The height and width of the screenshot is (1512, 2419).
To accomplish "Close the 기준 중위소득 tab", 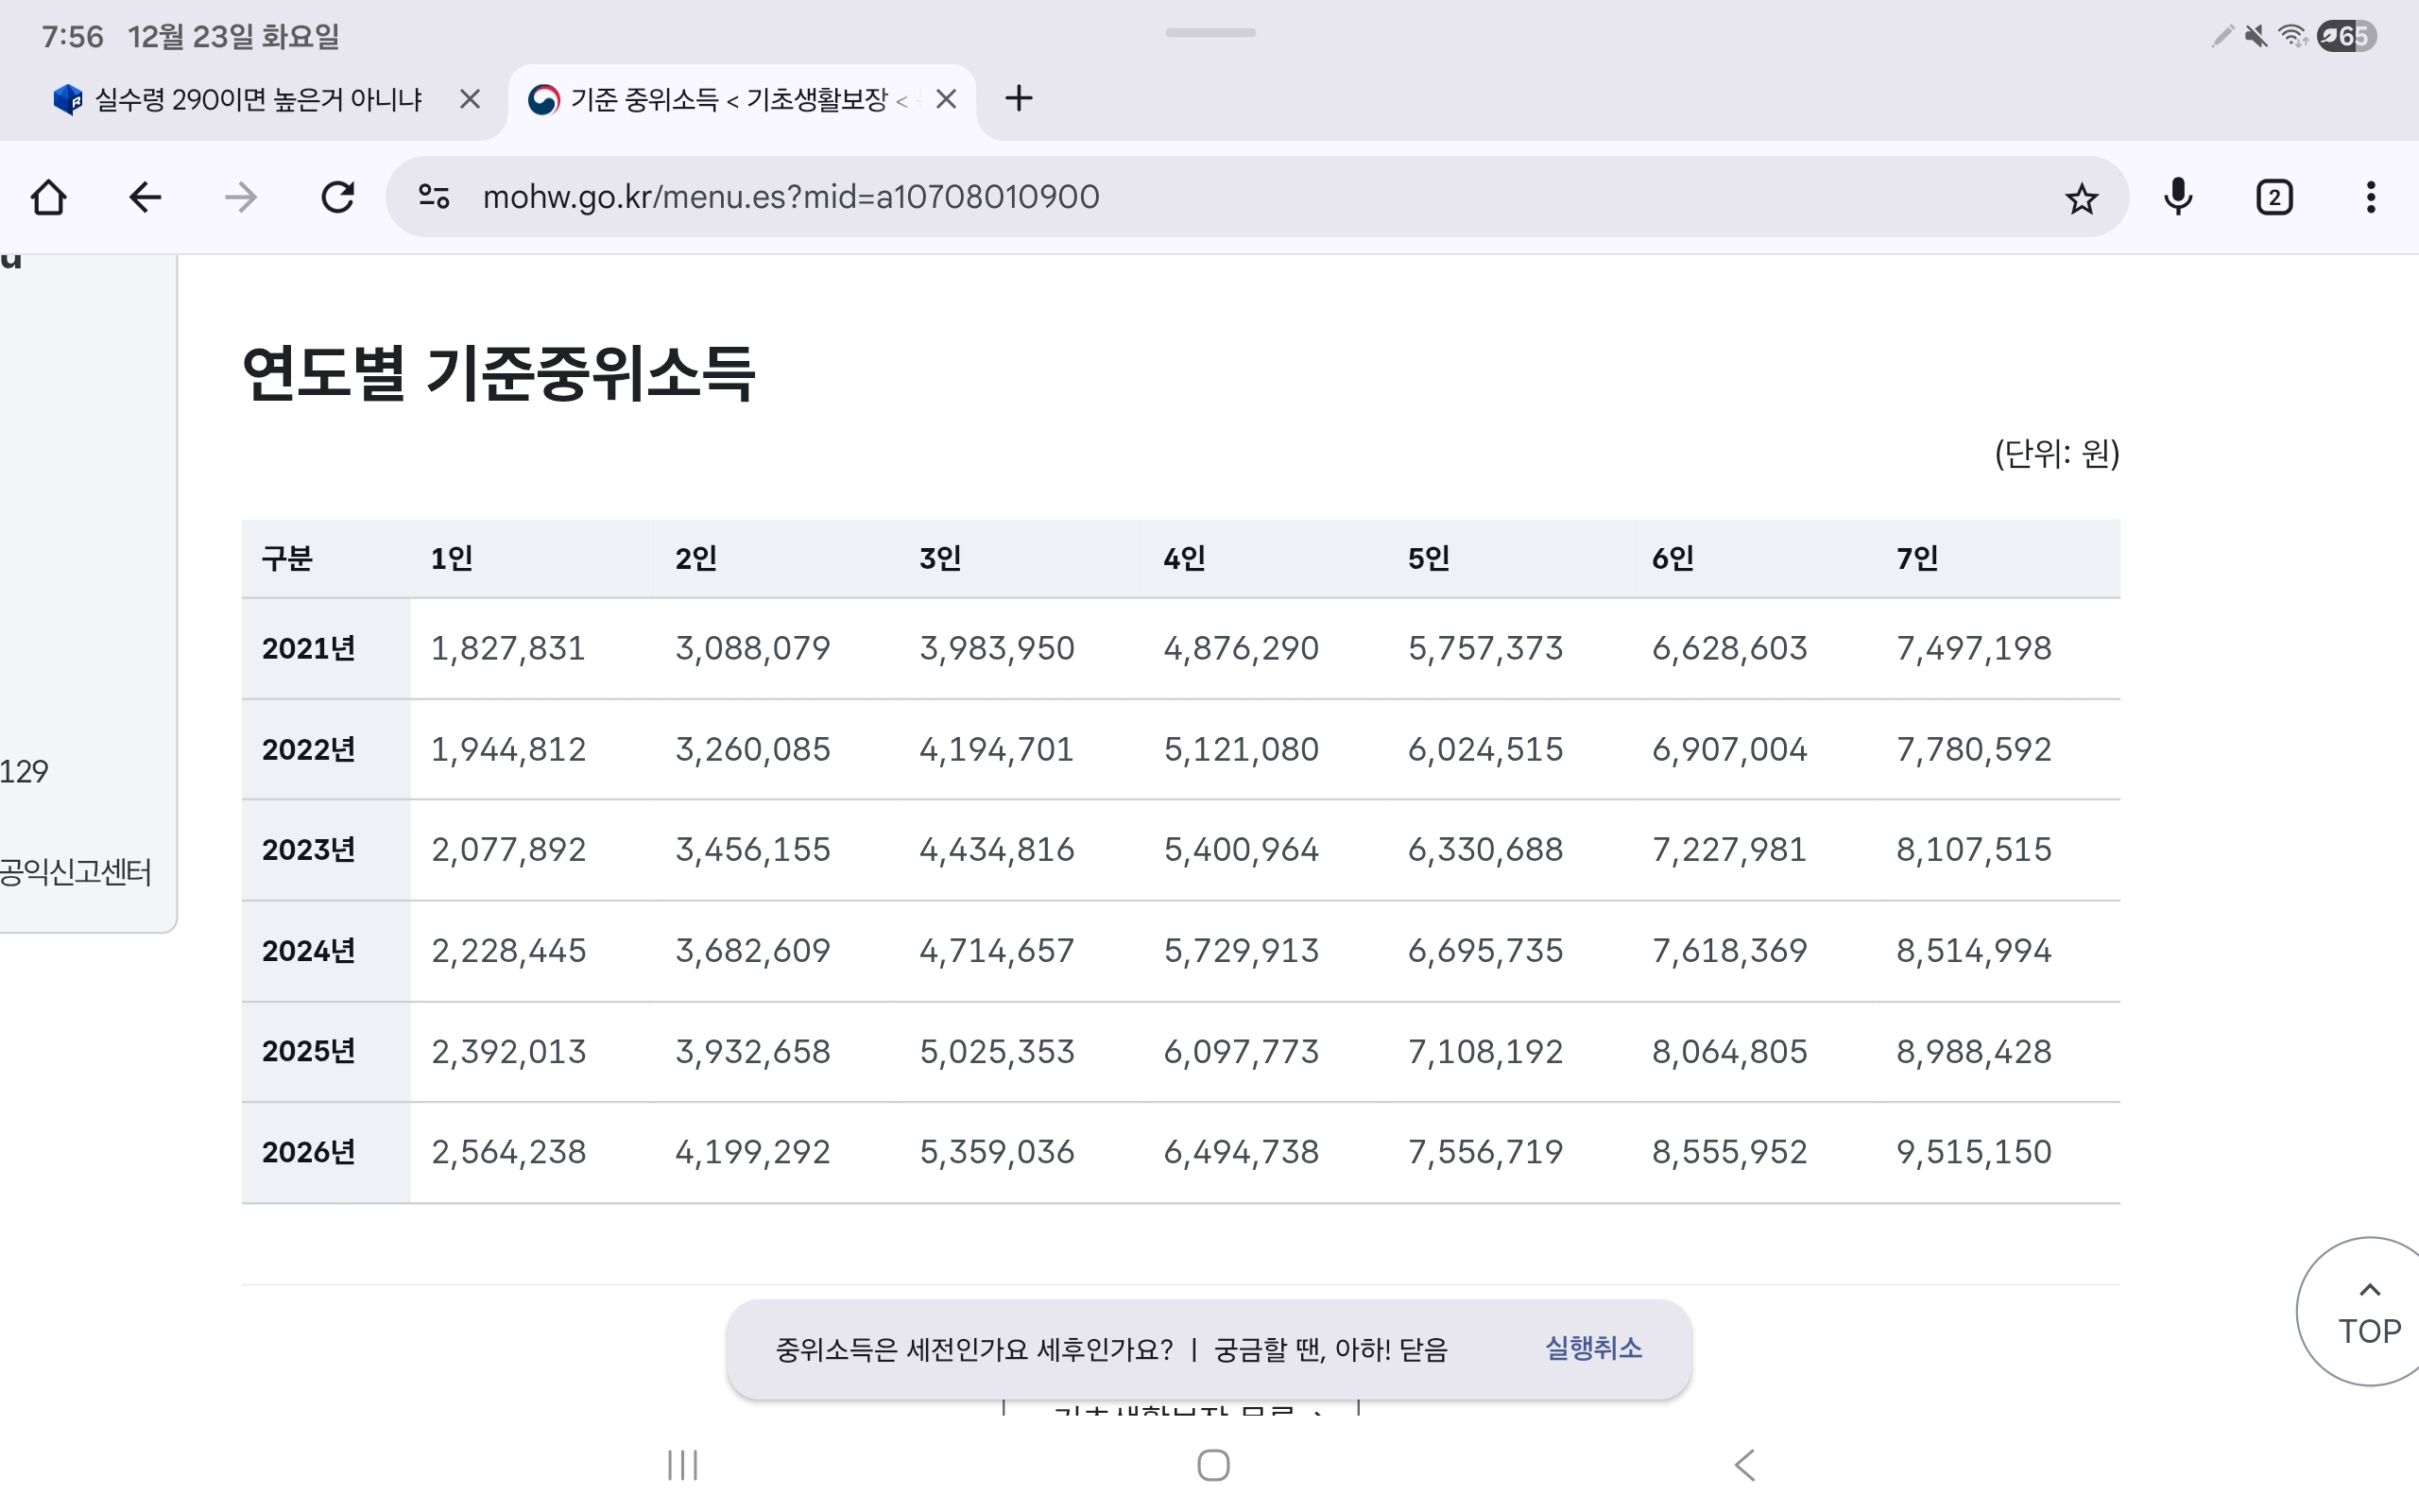I will click(946, 99).
